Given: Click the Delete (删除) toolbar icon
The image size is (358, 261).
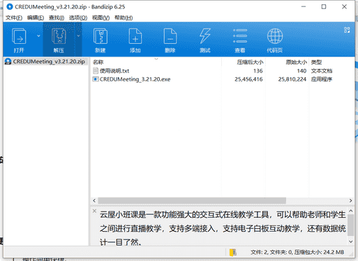Looking at the screenshot, I should (x=170, y=36).
